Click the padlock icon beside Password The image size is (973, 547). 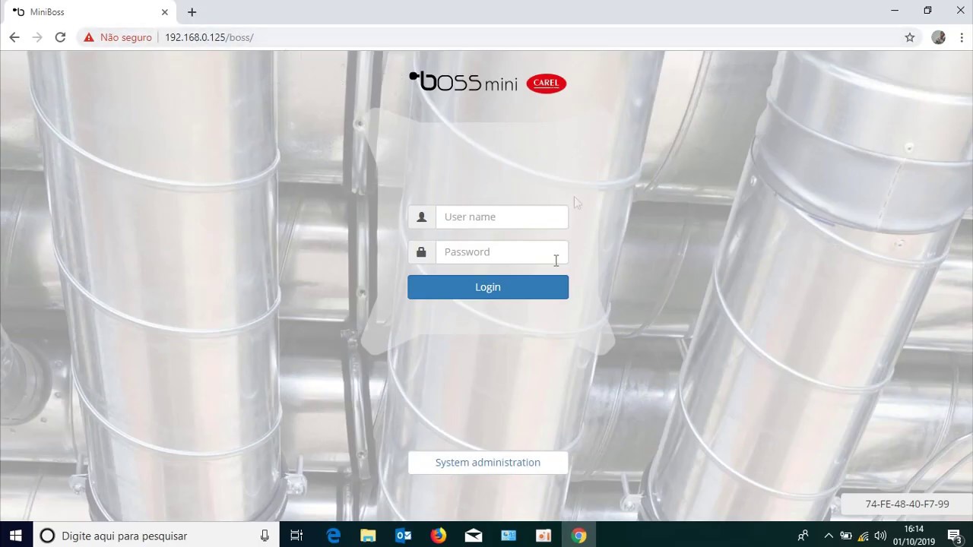422,252
